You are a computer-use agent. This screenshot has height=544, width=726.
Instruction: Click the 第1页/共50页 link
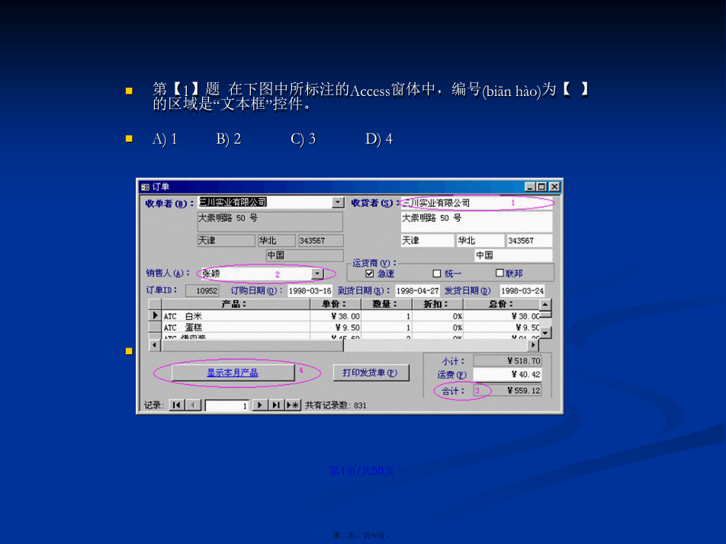(x=361, y=471)
